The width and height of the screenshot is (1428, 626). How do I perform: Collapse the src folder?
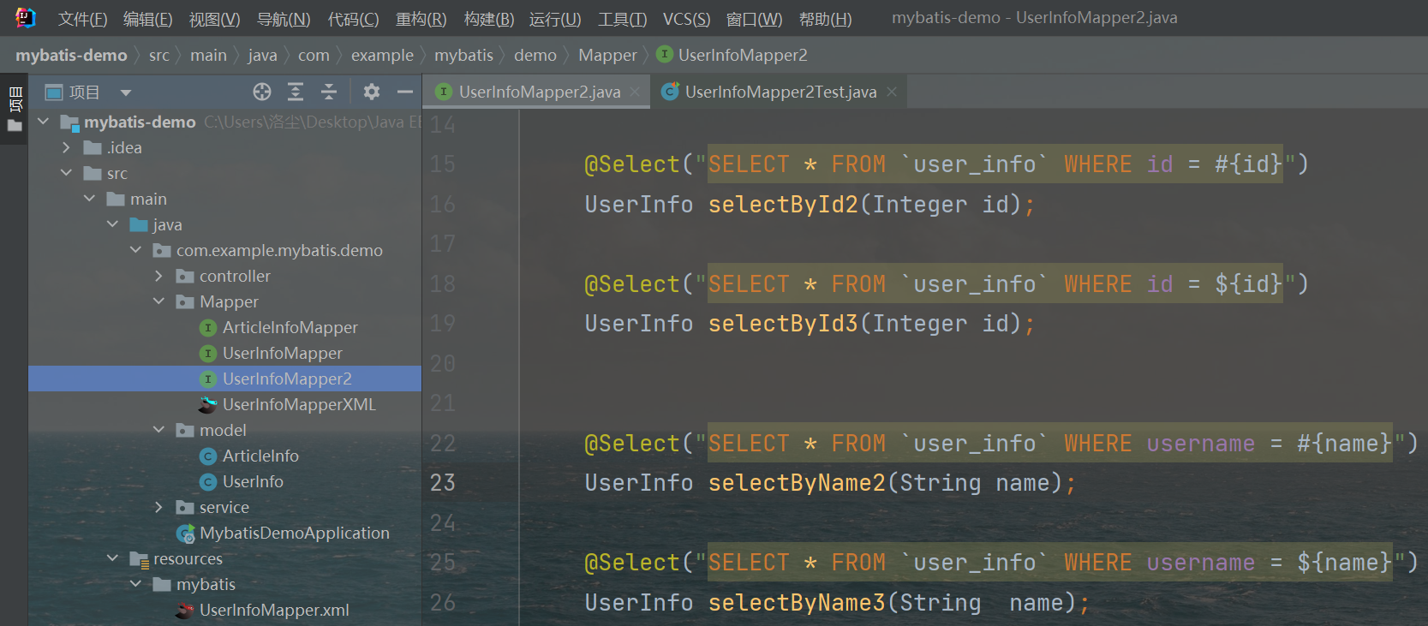point(66,173)
